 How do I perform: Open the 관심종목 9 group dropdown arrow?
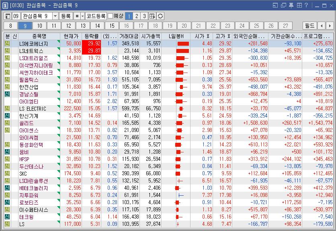click(55, 16)
